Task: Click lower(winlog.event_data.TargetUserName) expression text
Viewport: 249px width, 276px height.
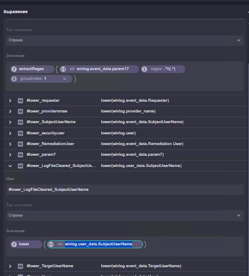Action: [x=141, y=266]
